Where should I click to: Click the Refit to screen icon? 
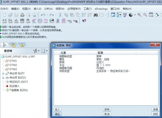coord(151,15)
